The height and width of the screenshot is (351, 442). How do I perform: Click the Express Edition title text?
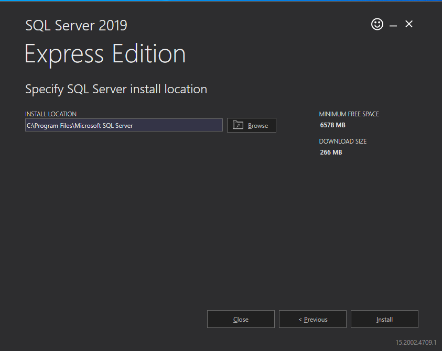105,54
